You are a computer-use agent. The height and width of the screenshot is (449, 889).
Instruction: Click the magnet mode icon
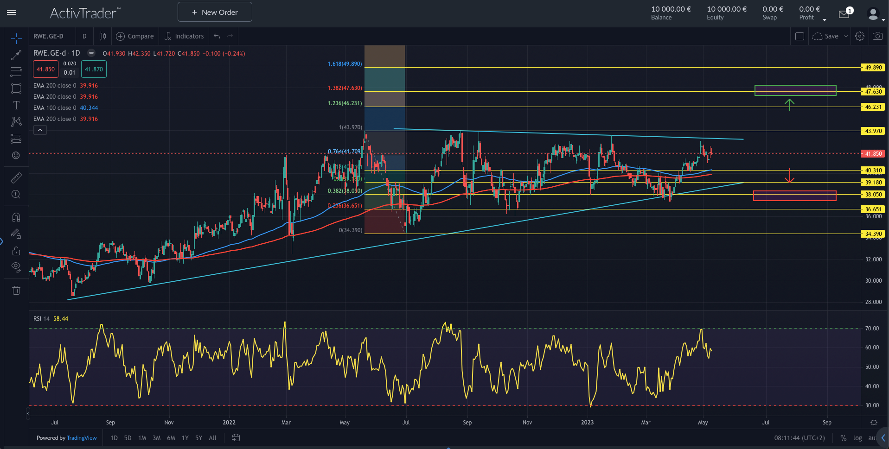pyautogui.click(x=16, y=217)
